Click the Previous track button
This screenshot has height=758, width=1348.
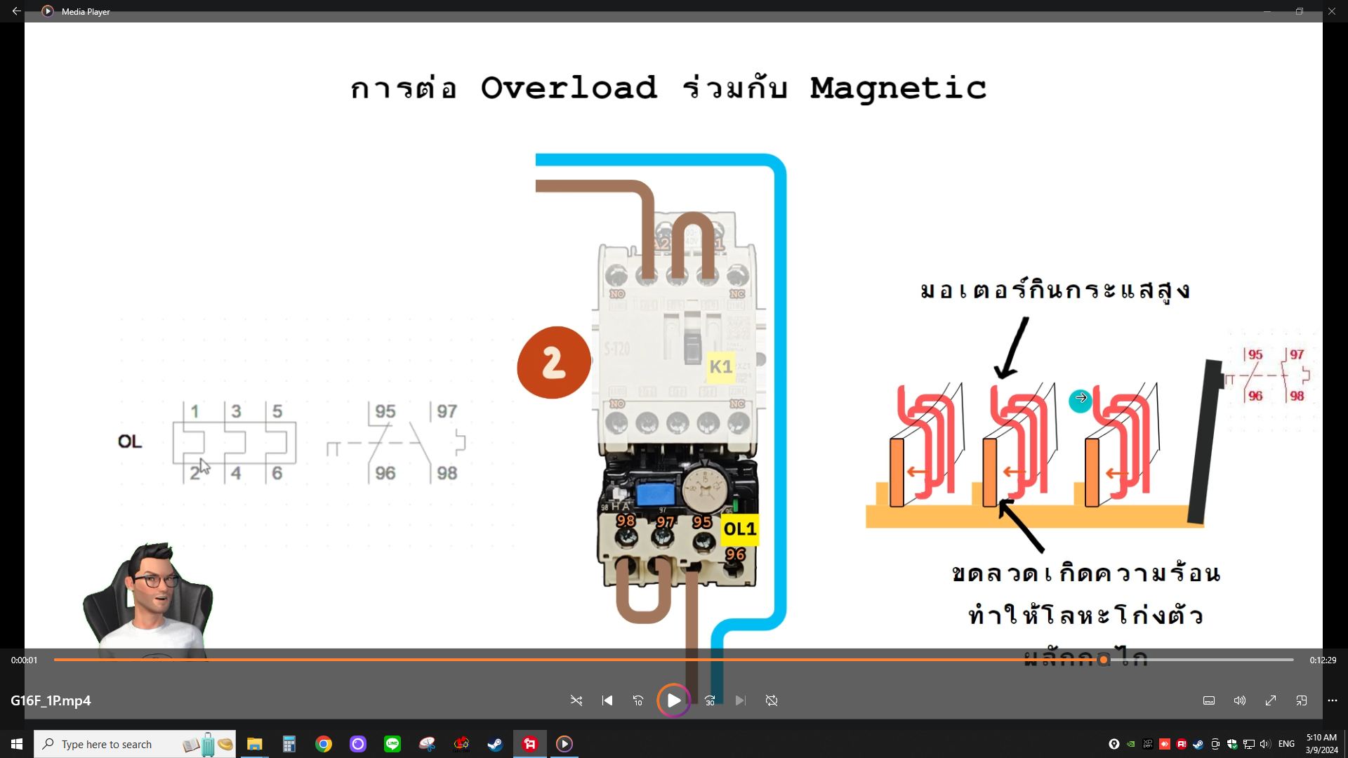point(607,700)
